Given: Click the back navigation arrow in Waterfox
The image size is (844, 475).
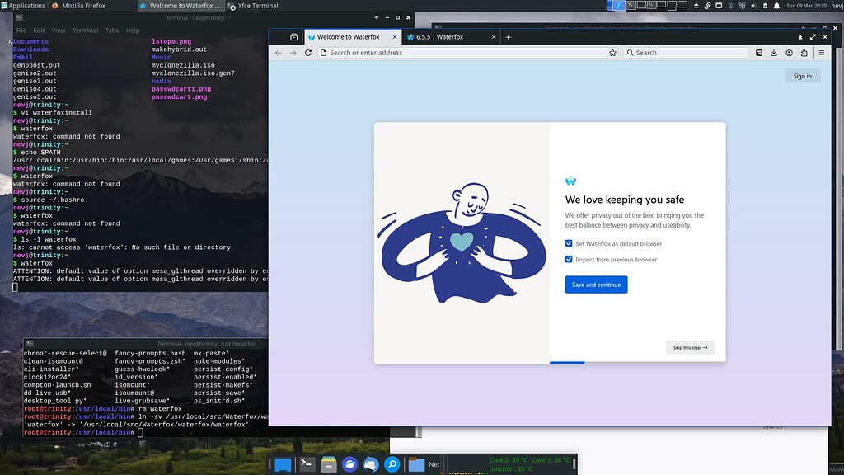Looking at the screenshot, I should [x=278, y=52].
